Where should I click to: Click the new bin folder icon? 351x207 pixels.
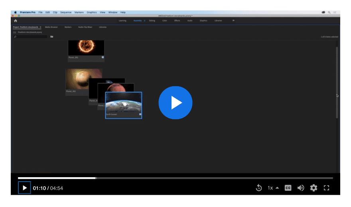pos(52,37)
